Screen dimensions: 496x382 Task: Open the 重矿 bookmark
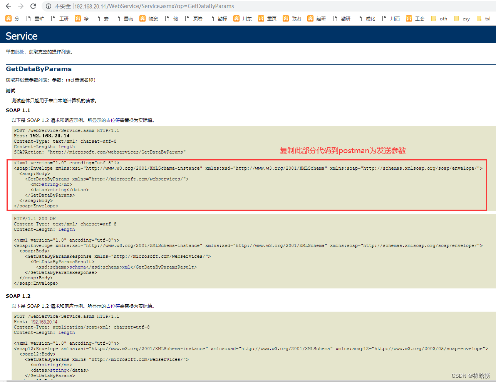[39, 18]
